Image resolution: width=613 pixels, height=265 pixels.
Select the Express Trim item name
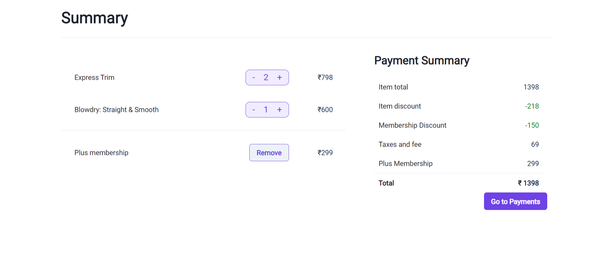coord(94,77)
